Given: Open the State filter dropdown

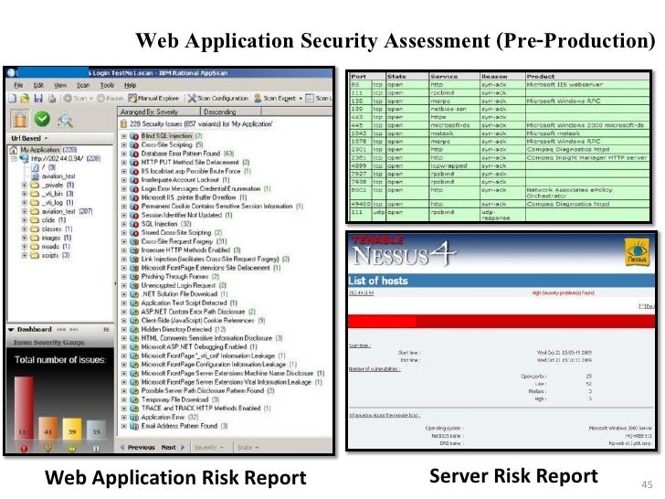Looking at the screenshot, I should coord(248,447).
